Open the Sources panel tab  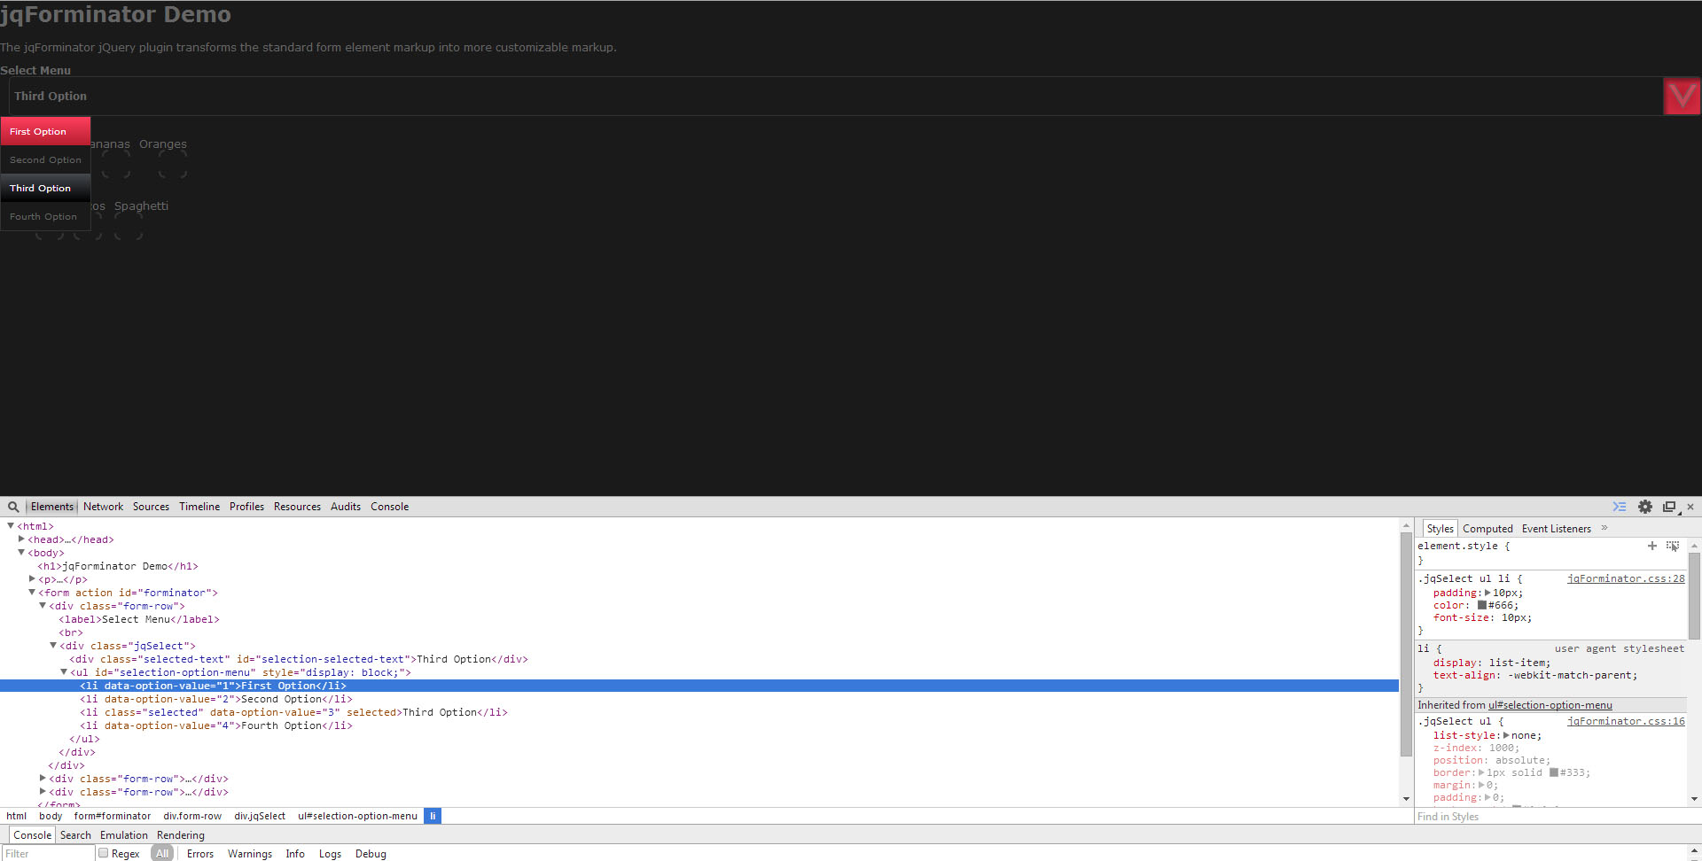(151, 507)
